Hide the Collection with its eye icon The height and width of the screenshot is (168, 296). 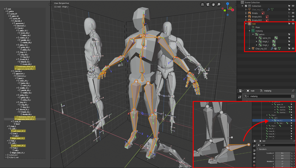293,6
